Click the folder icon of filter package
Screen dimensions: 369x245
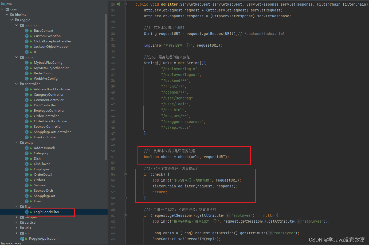[x=22, y=207]
